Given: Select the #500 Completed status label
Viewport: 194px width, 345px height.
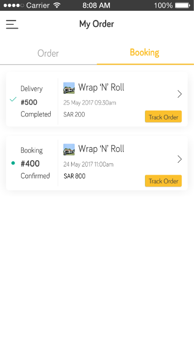Looking at the screenshot, I should coord(36,114).
